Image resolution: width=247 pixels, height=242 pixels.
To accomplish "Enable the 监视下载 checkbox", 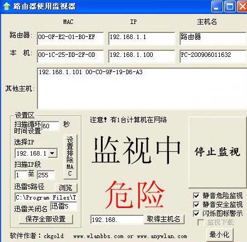I will [x=201, y=222].
